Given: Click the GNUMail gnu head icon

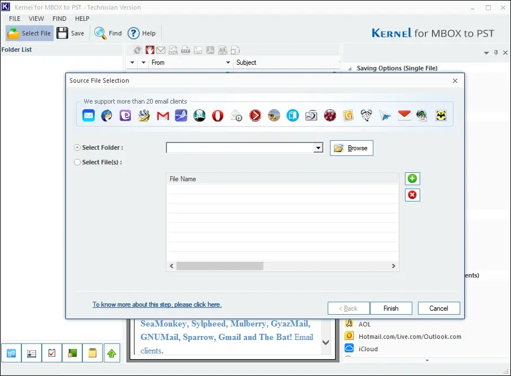Looking at the screenshot, I should pos(366,115).
